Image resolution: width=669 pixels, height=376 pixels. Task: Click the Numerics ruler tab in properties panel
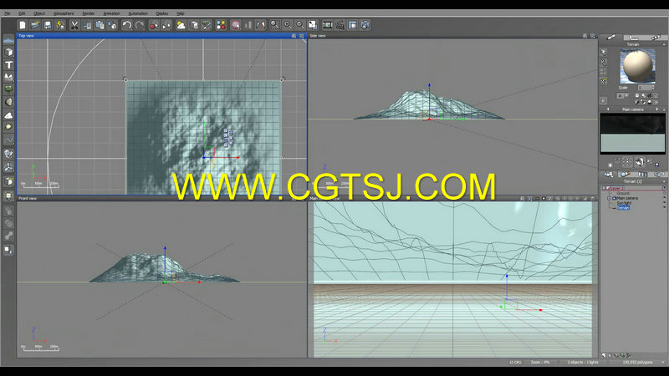point(635,38)
